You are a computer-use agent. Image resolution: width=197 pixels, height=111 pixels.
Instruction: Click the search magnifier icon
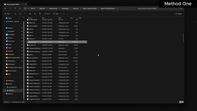pos(181,8)
